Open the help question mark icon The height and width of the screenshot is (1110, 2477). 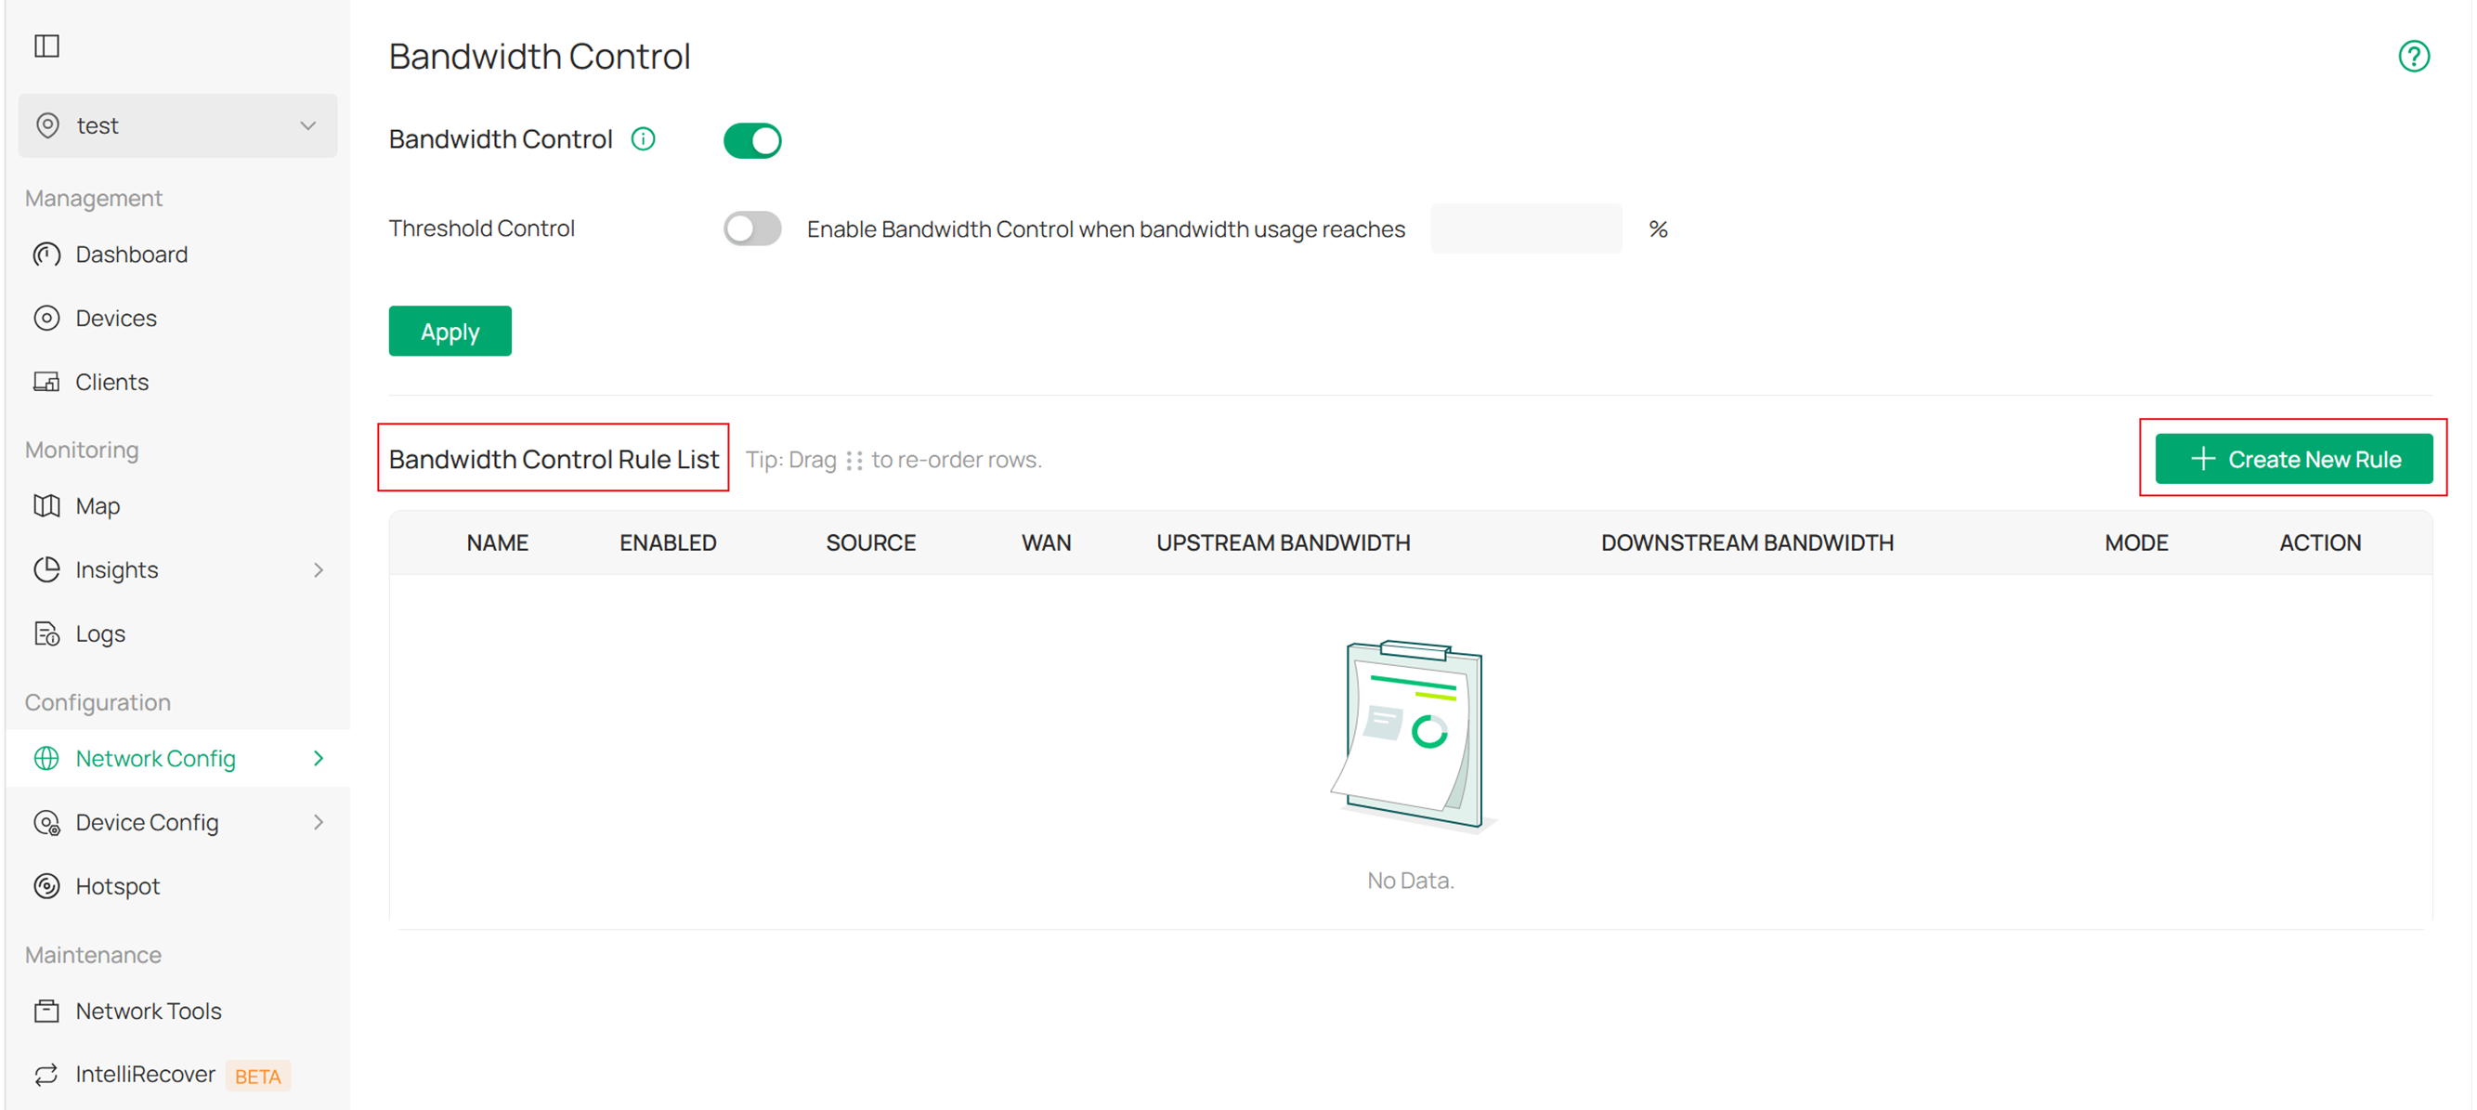tap(2414, 56)
